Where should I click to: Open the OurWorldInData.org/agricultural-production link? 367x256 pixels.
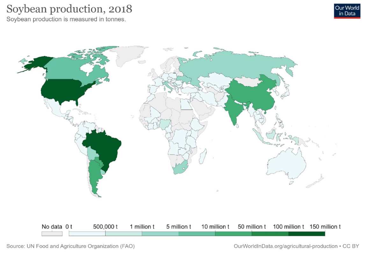[x=285, y=246]
